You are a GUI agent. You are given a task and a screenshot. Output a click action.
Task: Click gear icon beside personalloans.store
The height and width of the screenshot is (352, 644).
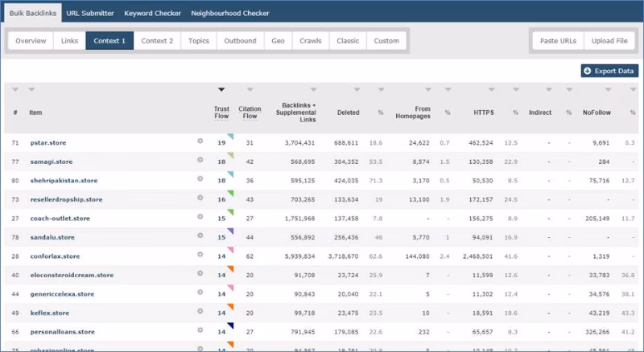[200, 330]
